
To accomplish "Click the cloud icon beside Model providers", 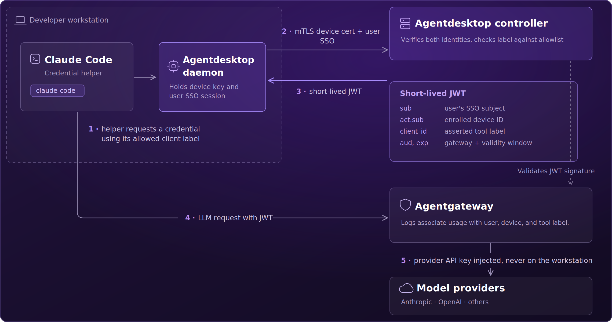I will [x=406, y=288].
